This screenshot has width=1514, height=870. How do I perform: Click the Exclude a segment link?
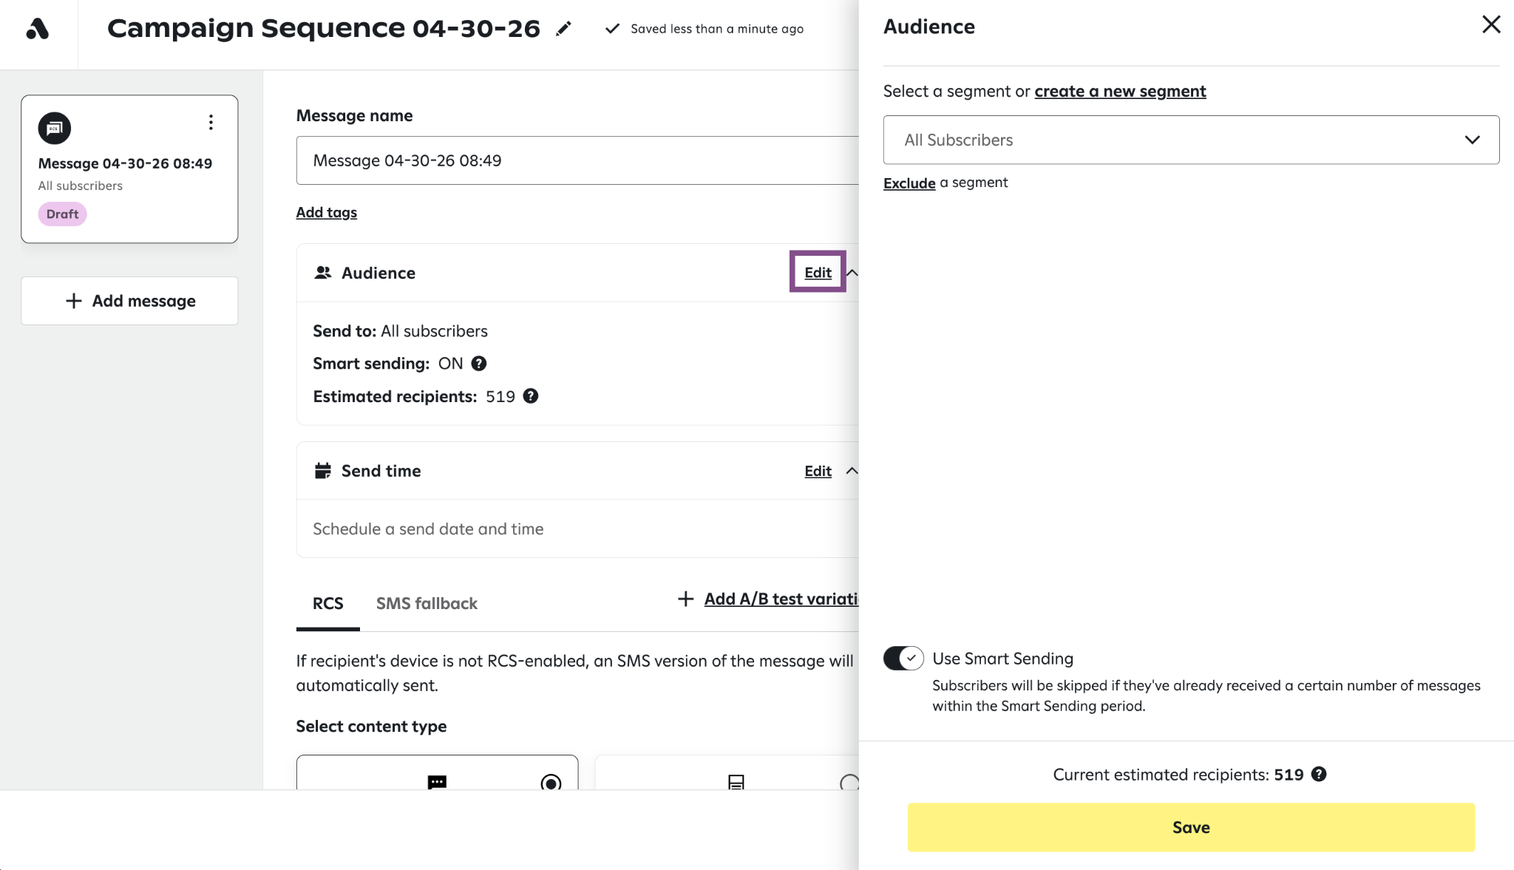909,183
